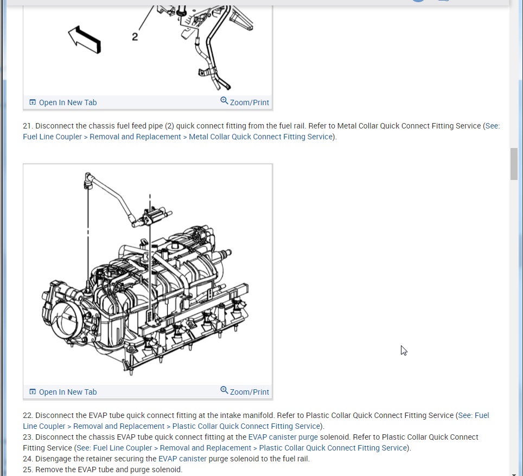Click the scroll down arrow at bottom right
Image resolution: width=523 pixels, height=476 pixels.
click(514, 474)
